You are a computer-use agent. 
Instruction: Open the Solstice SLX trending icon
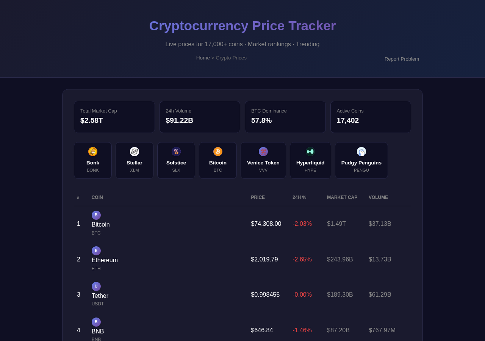click(176, 152)
